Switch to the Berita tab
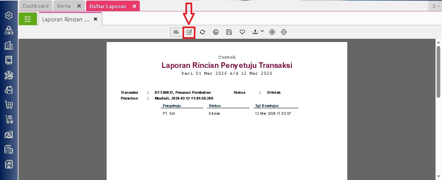This screenshot has height=180, width=442. point(64,6)
